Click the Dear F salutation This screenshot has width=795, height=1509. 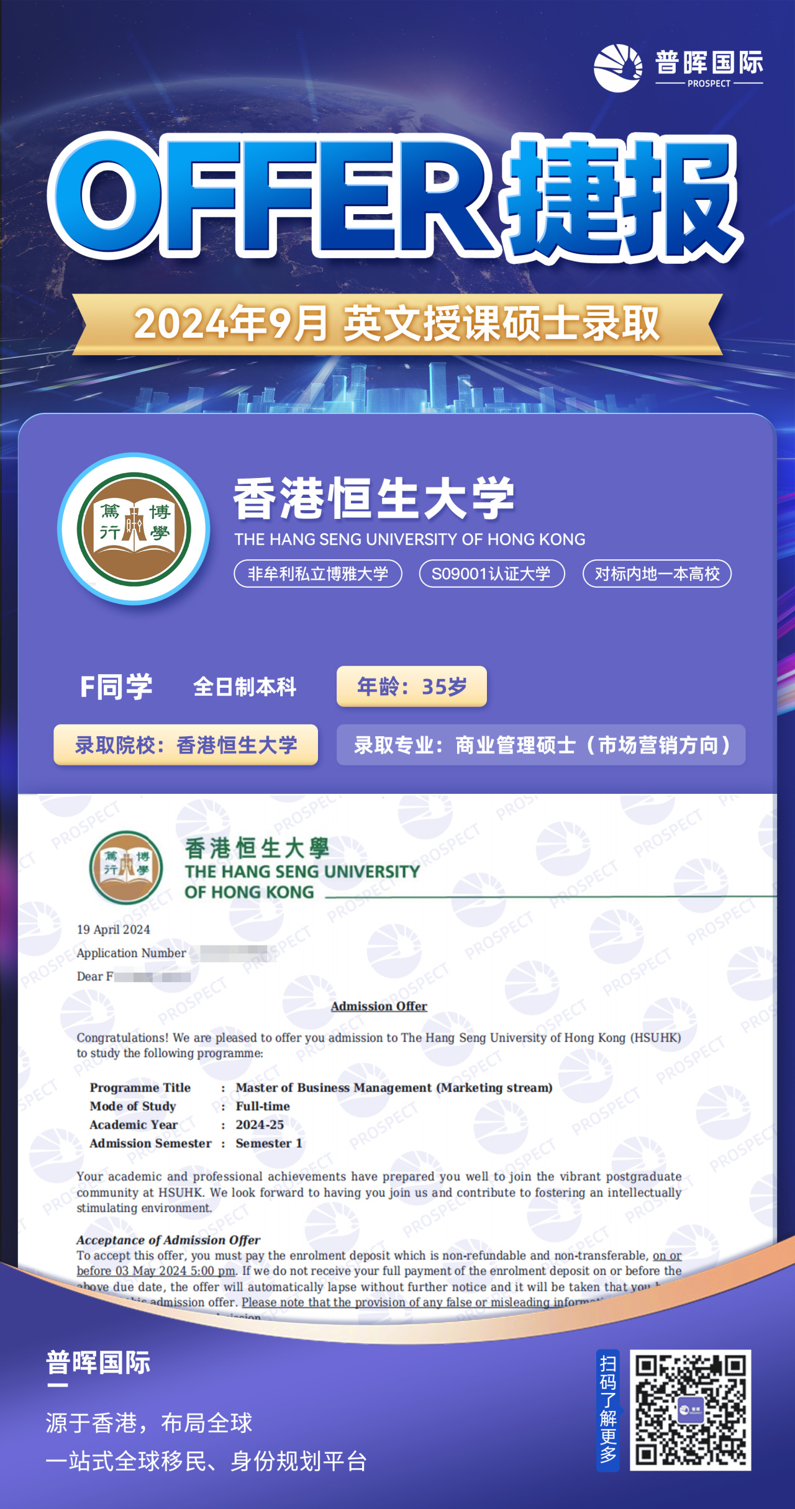click(x=134, y=976)
